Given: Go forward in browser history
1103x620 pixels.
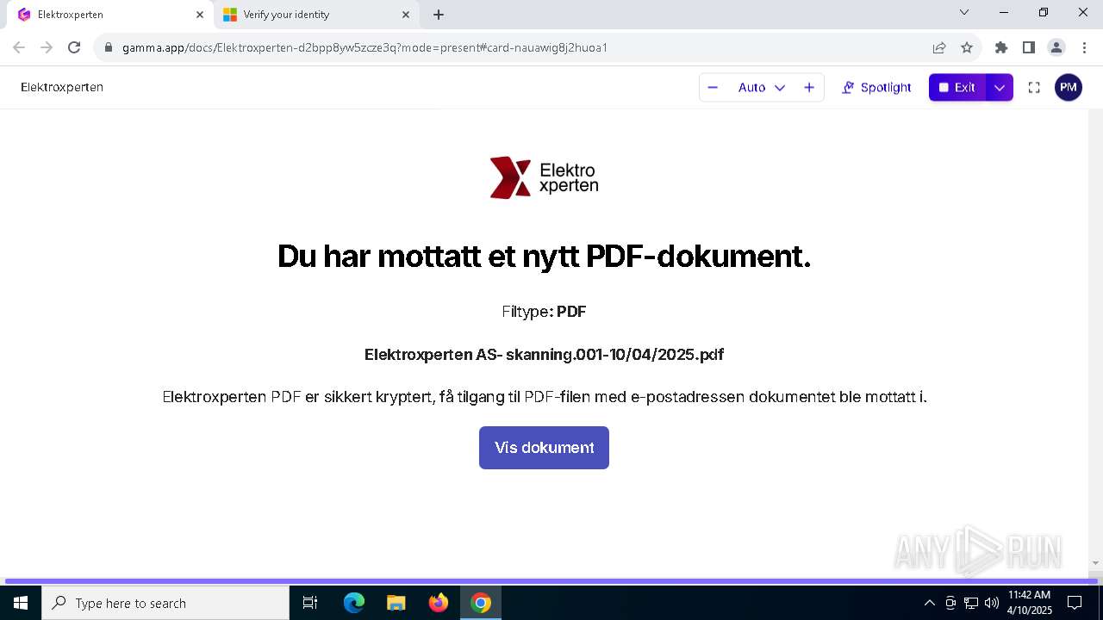Looking at the screenshot, I should pyautogui.click(x=47, y=47).
